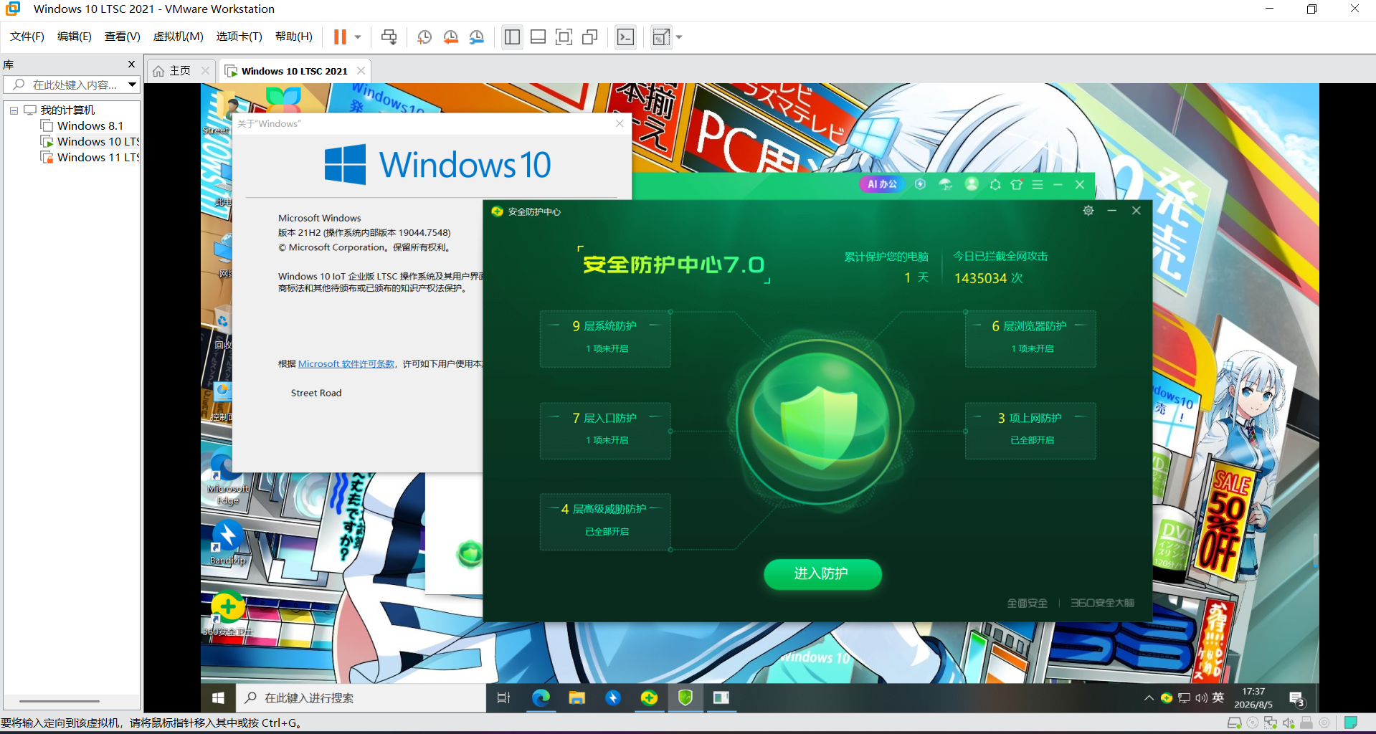This screenshot has height=734, width=1376.
Task: Revert to snapshot using orange arrow clock icon
Action: pyautogui.click(x=450, y=37)
